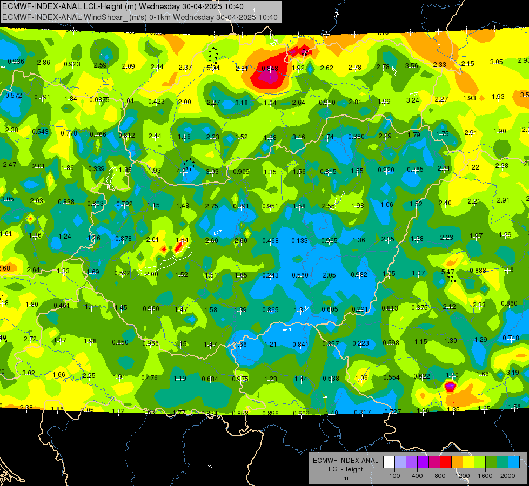Click the wind shear value 0.765
Screen dimensions: 529x486
[x=415, y=170]
